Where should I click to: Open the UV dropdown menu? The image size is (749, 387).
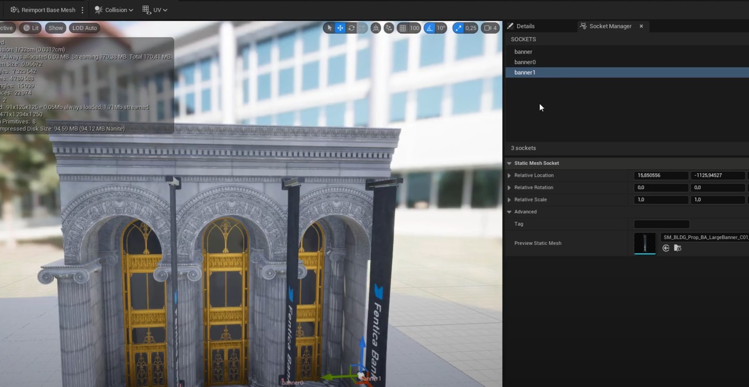point(155,10)
